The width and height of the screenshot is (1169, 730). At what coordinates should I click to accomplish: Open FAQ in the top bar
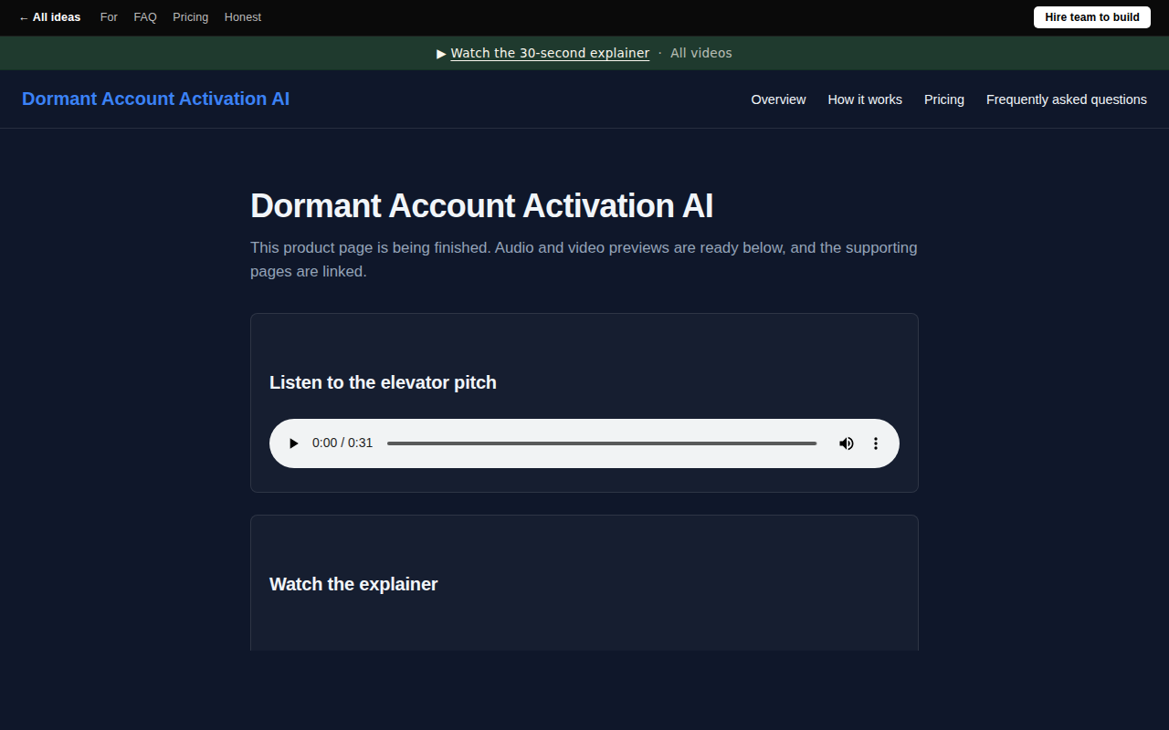[x=145, y=17]
